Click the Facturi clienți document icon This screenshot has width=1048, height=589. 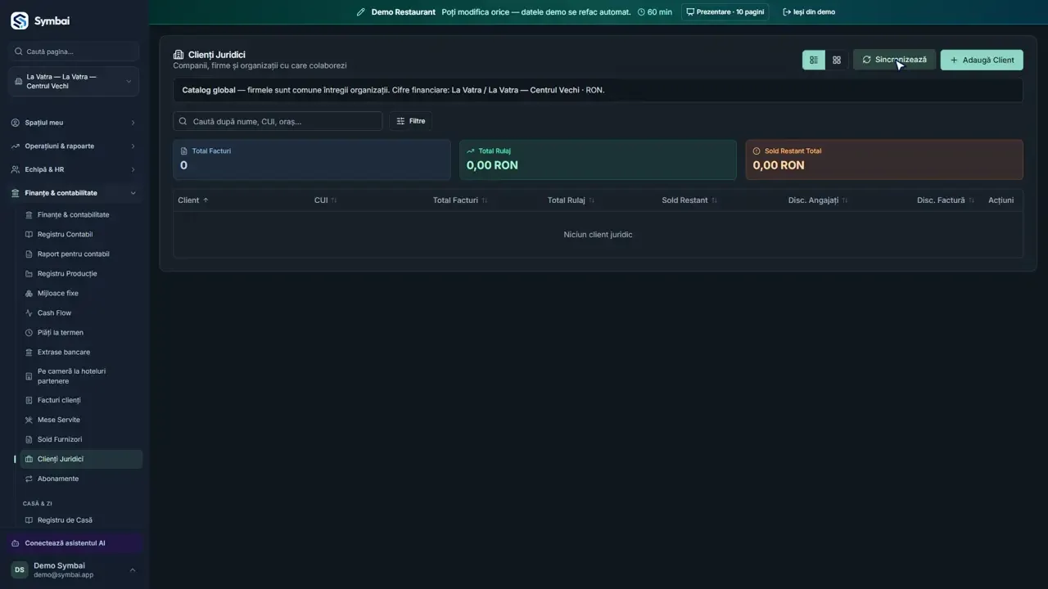point(29,400)
